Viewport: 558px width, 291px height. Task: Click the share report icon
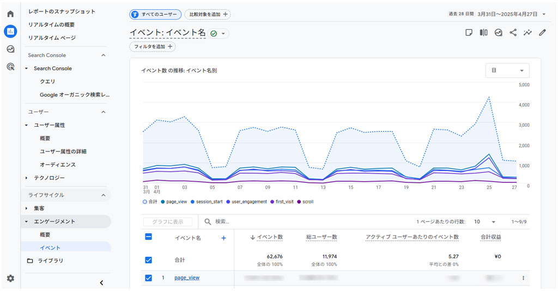pos(513,33)
